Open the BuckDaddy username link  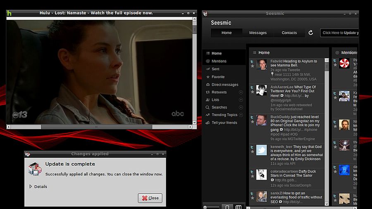coord(280,117)
